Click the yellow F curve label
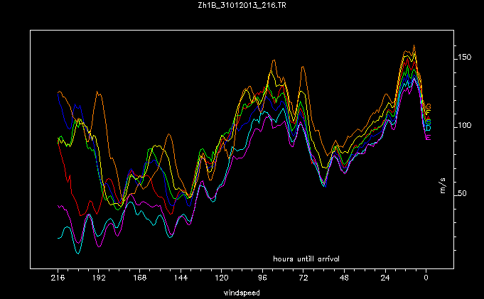 [x=428, y=113]
